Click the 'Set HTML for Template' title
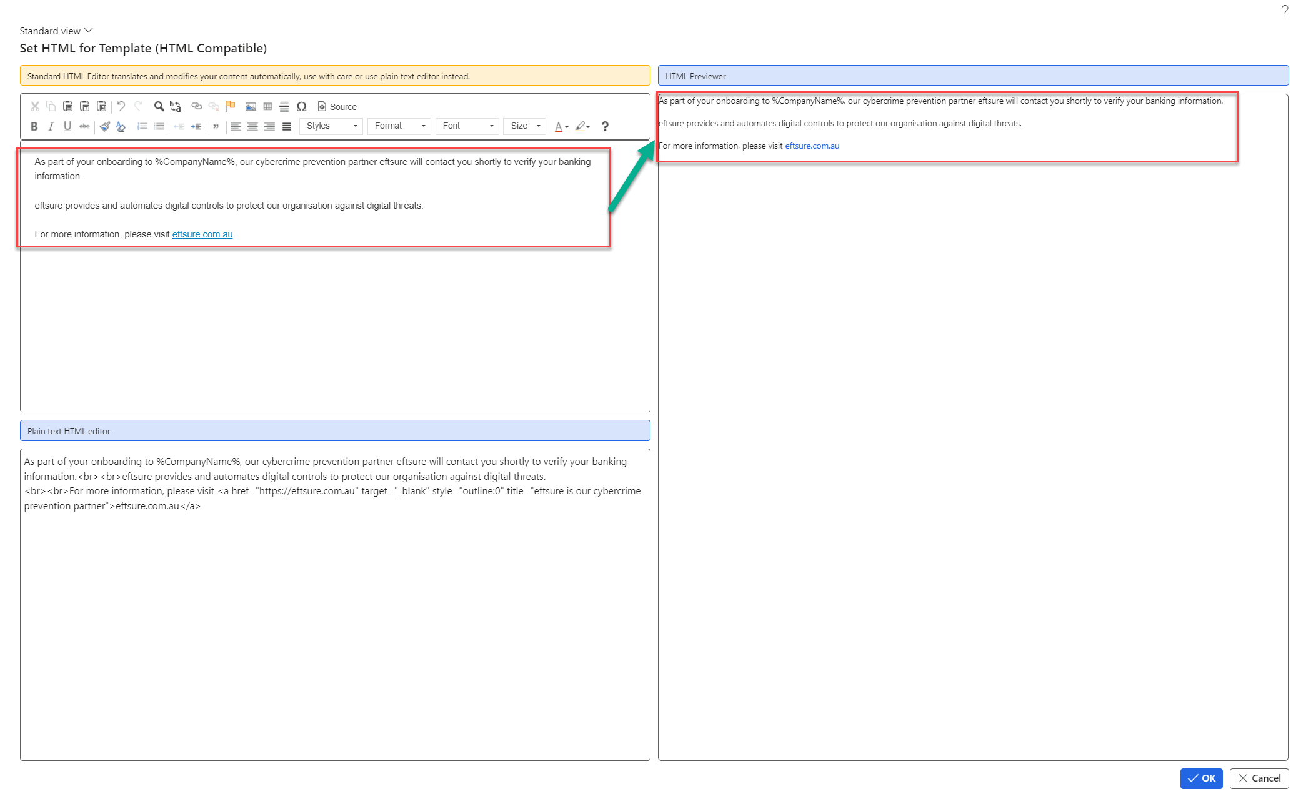Viewport: 1301px width, 809px height. pyautogui.click(x=143, y=48)
